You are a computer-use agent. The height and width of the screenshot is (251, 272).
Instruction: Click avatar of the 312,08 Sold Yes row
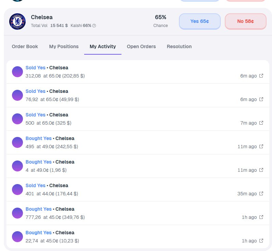pyautogui.click(x=17, y=72)
